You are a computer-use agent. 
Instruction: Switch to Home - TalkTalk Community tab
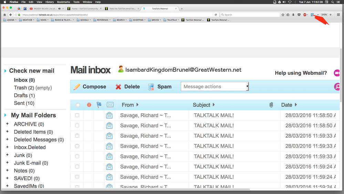click(x=85, y=9)
